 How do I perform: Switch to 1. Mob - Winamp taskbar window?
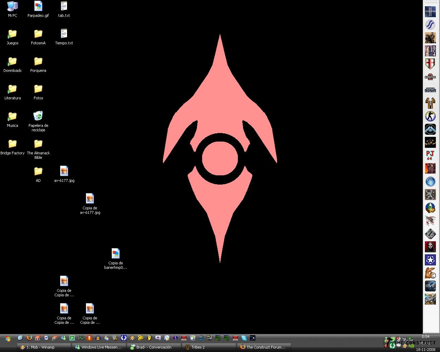pyautogui.click(x=44, y=347)
